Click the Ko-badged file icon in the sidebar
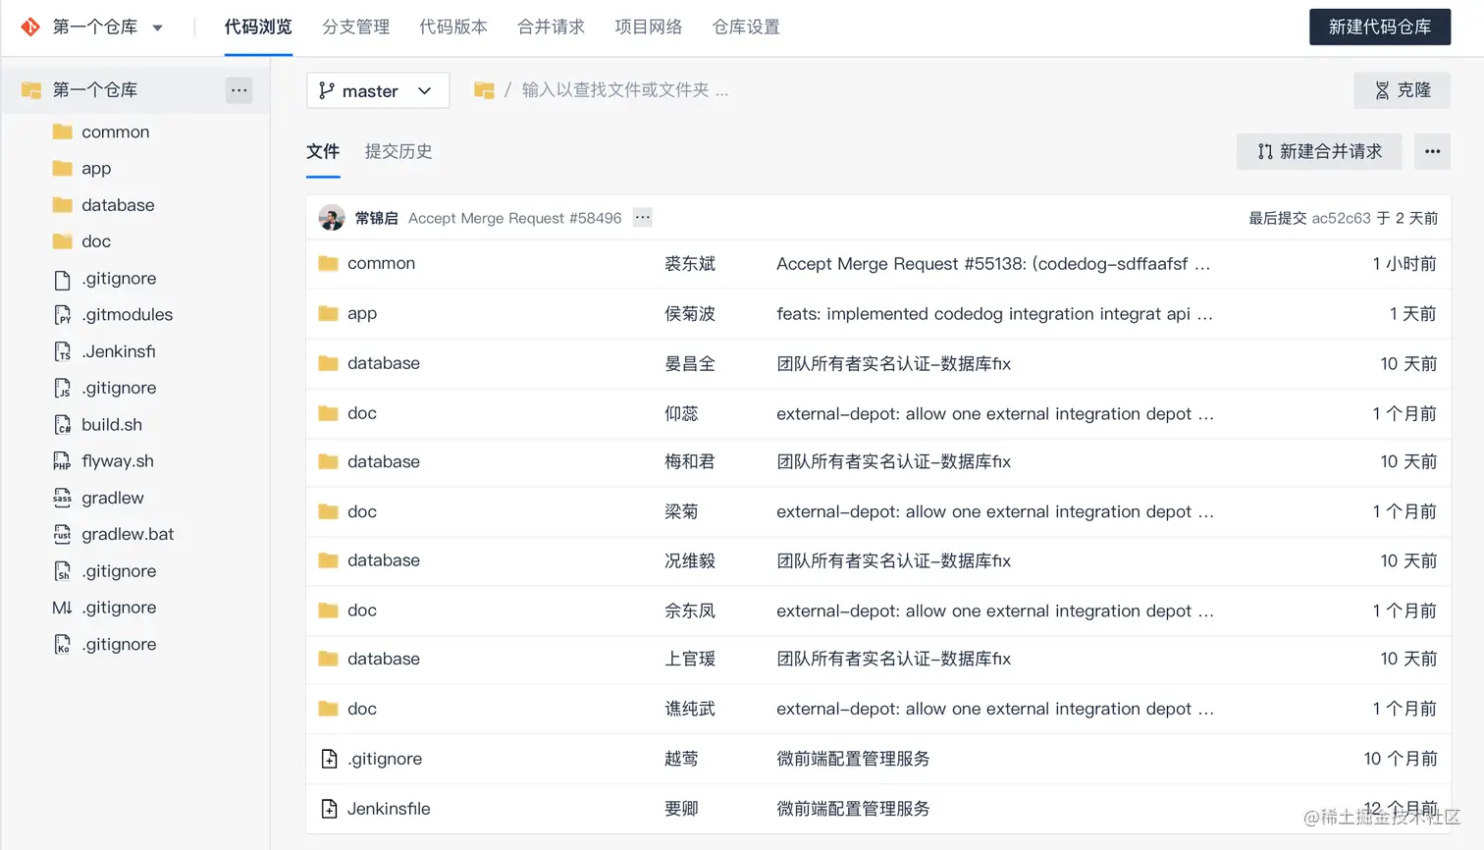Viewport: 1484px width, 850px height. (62, 644)
